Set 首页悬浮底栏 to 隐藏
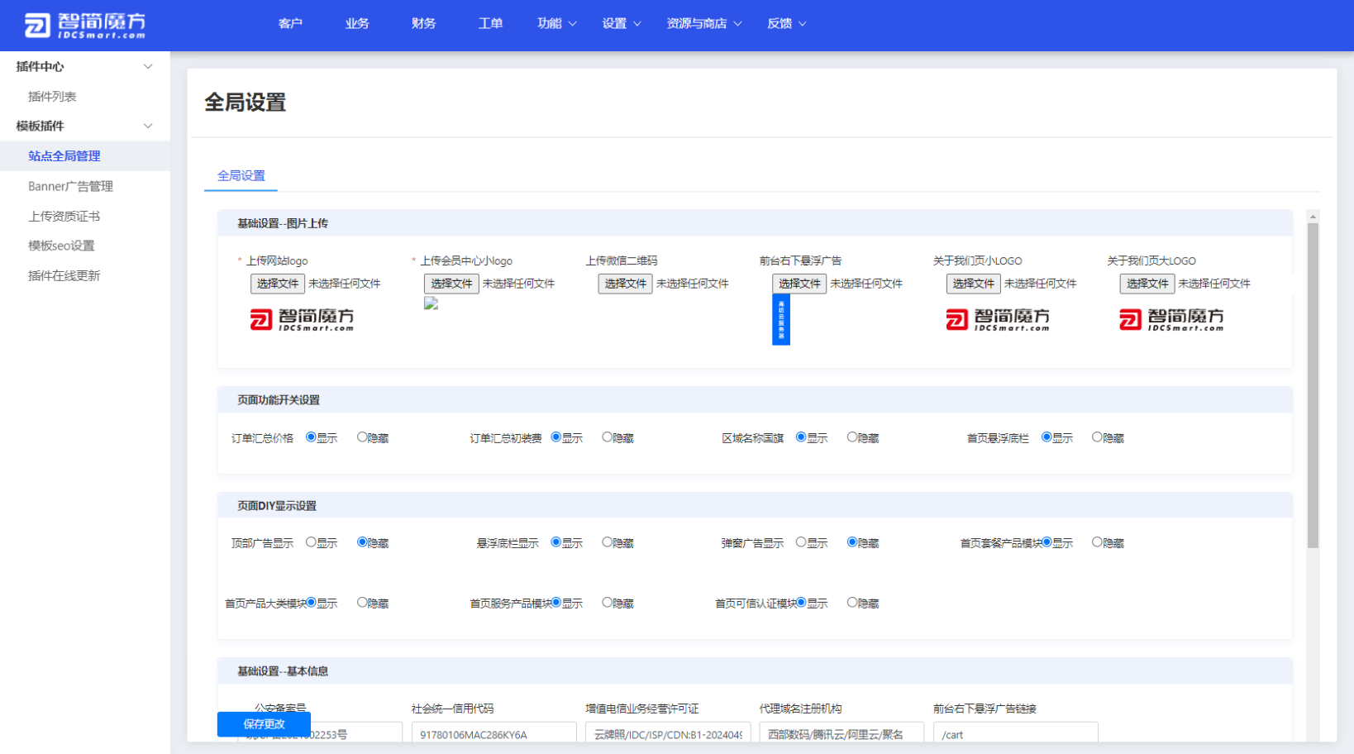 [1097, 437]
